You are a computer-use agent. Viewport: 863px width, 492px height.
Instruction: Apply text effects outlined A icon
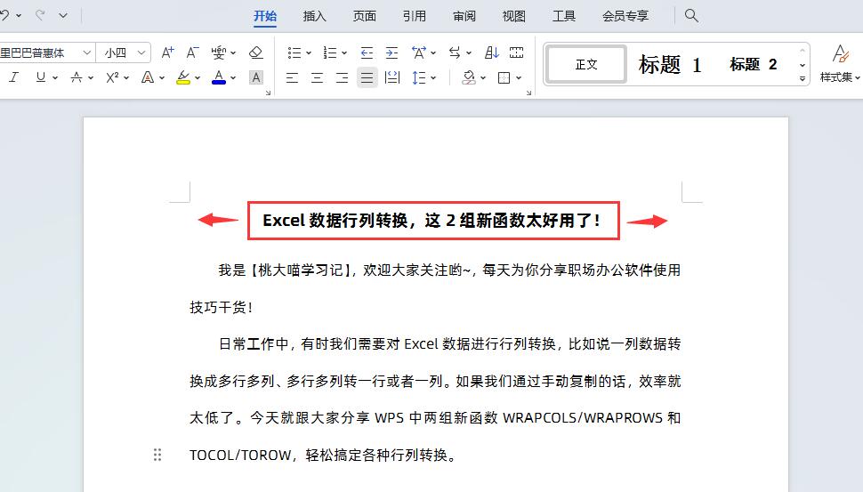point(148,77)
